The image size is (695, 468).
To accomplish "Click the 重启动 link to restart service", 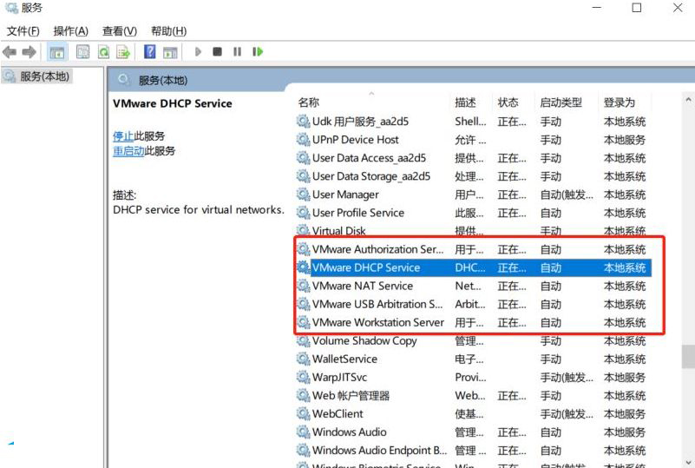I will pyautogui.click(x=128, y=151).
